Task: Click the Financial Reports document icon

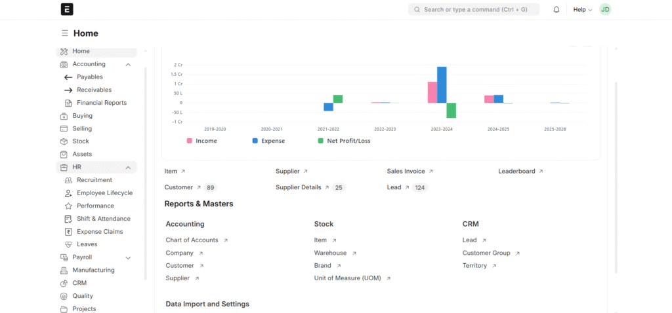Action: pos(68,103)
